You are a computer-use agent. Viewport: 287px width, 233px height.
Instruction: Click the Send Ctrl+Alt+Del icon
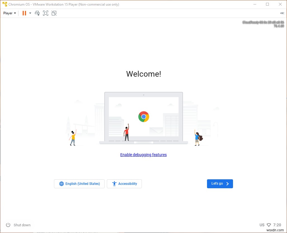pyautogui.click(x=37, y=13)
